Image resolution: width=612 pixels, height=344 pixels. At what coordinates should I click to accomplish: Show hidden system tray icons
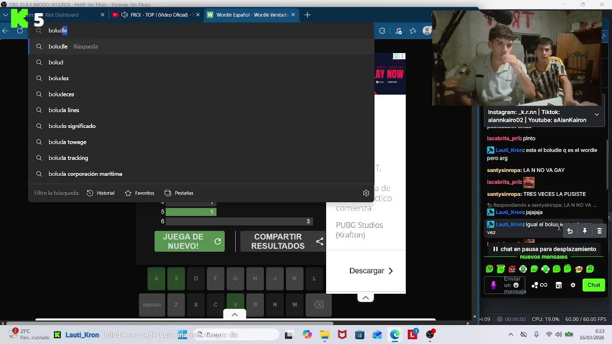point(511,335)
